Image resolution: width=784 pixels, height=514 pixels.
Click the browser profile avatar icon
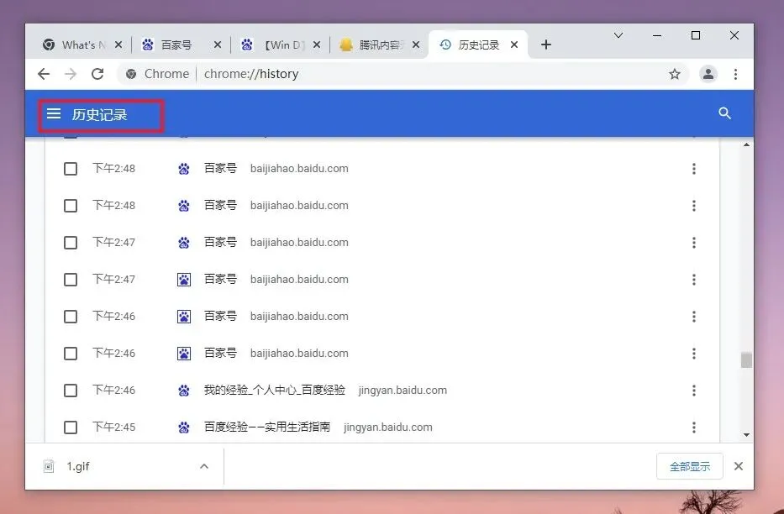click(x=708, y=74)
